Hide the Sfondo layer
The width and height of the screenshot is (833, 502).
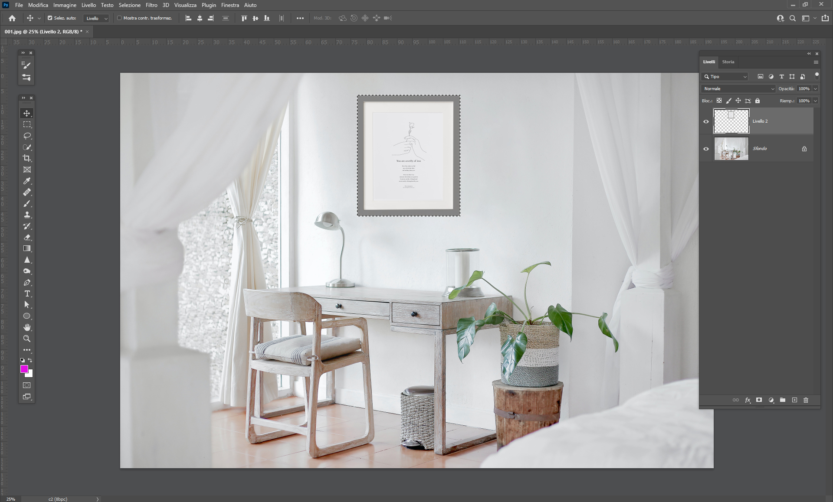coord(706,149)
